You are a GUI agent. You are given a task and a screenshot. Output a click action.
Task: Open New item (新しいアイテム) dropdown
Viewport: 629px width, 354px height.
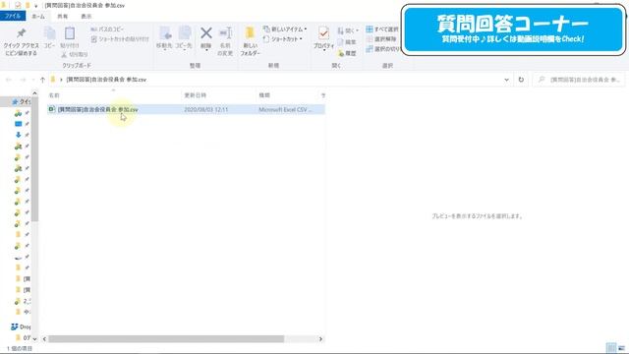coord(285,29)
